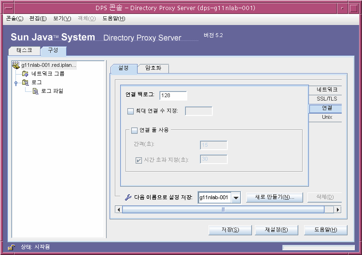The height and width of the screenshot is (255, 362).
Task: Toggle the 시간 초과 지정(초) checkbox
Action: (139, 160)
